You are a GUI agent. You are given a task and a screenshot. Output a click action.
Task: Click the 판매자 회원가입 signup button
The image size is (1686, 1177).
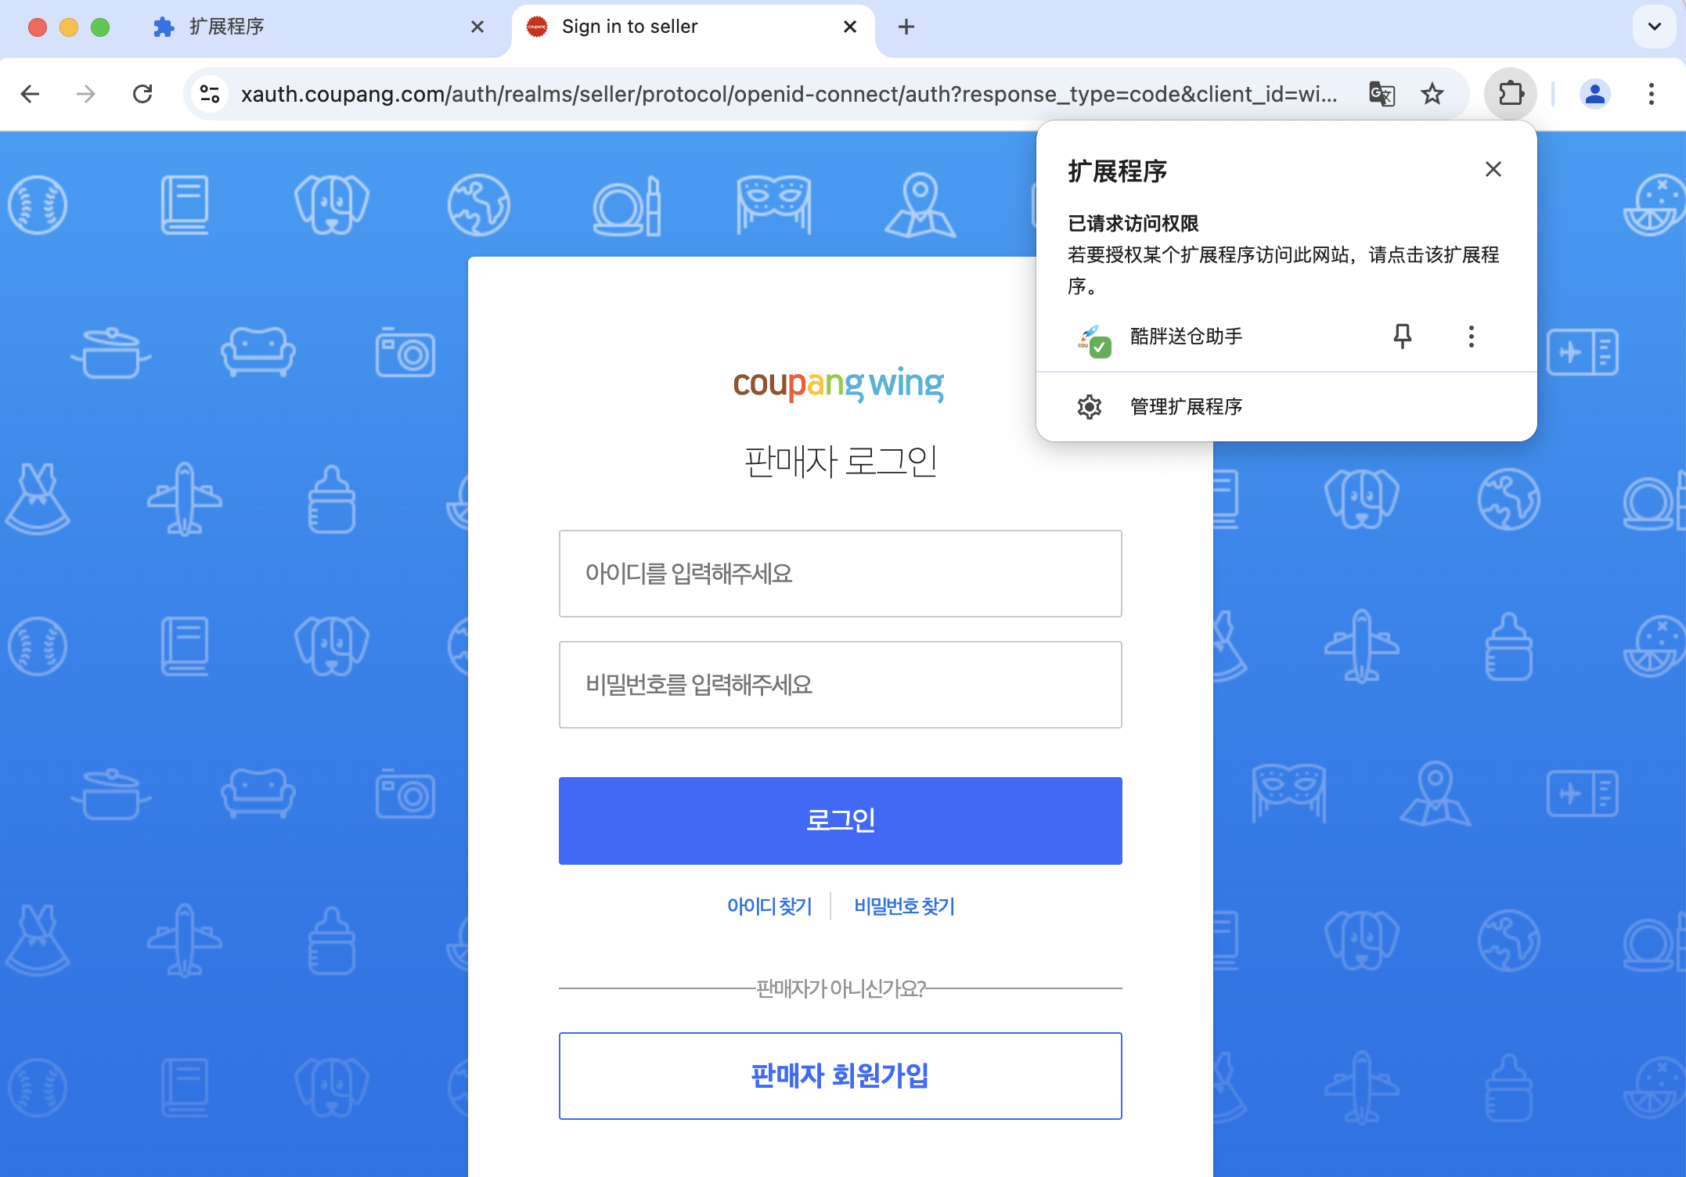[840, 1075]
